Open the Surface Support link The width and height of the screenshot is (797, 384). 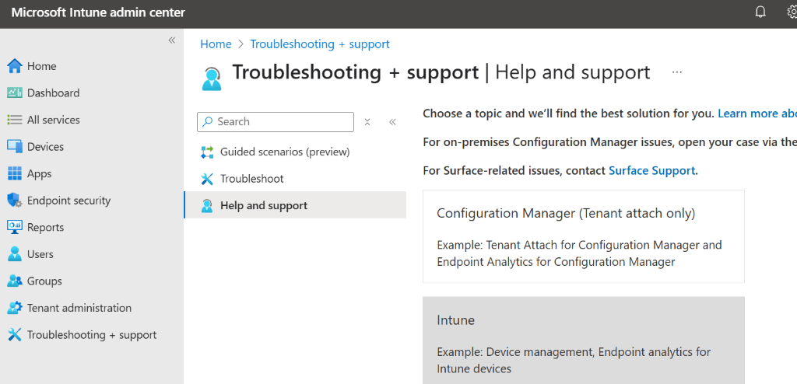click(651, 171)
